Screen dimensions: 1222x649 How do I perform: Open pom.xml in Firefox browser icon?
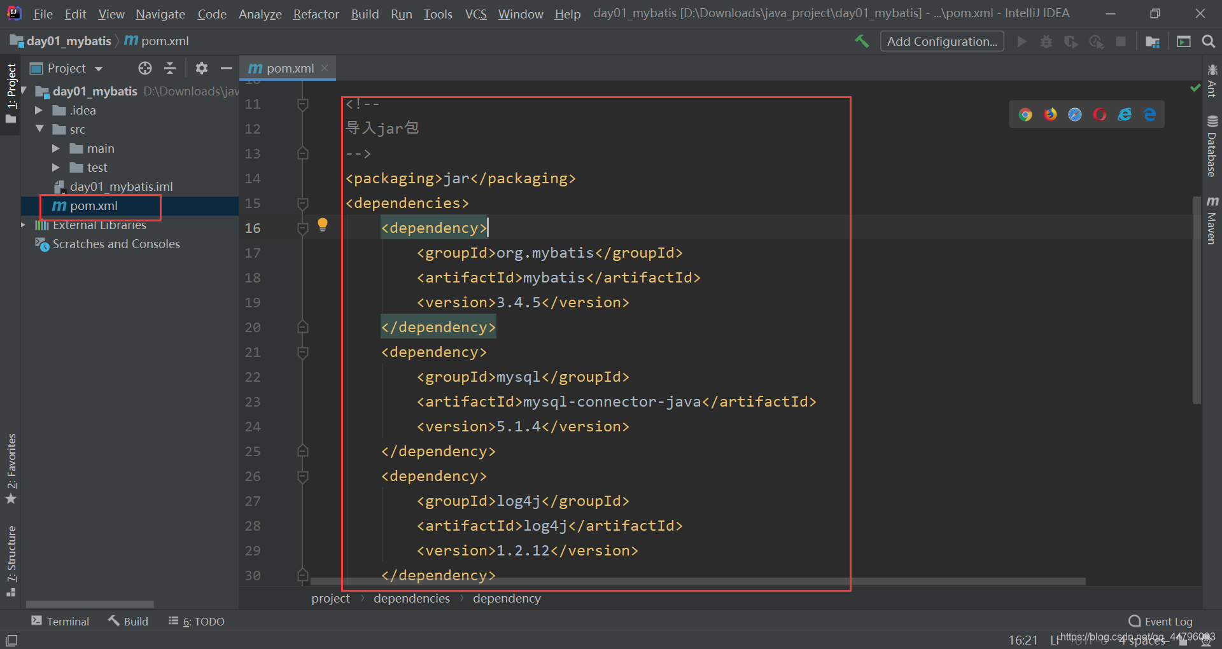coord(1050,115)
